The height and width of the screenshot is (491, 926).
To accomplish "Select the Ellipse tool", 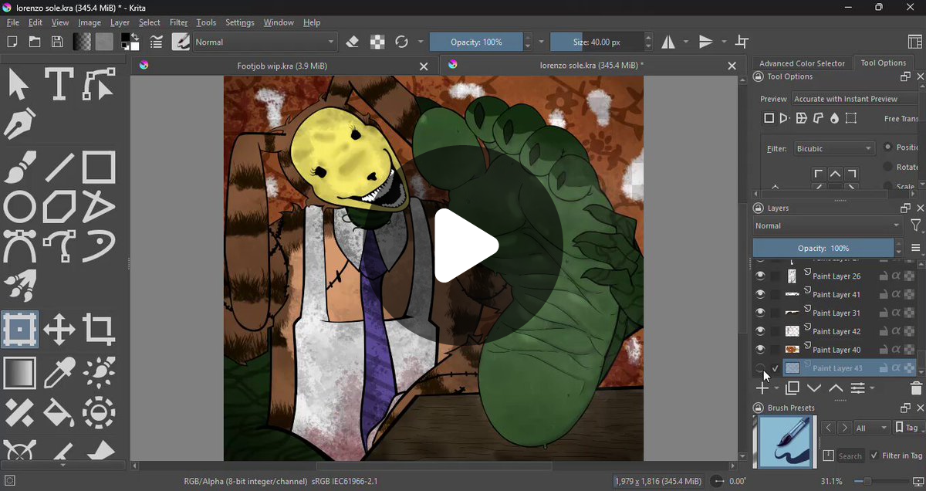I will point(19,208).
